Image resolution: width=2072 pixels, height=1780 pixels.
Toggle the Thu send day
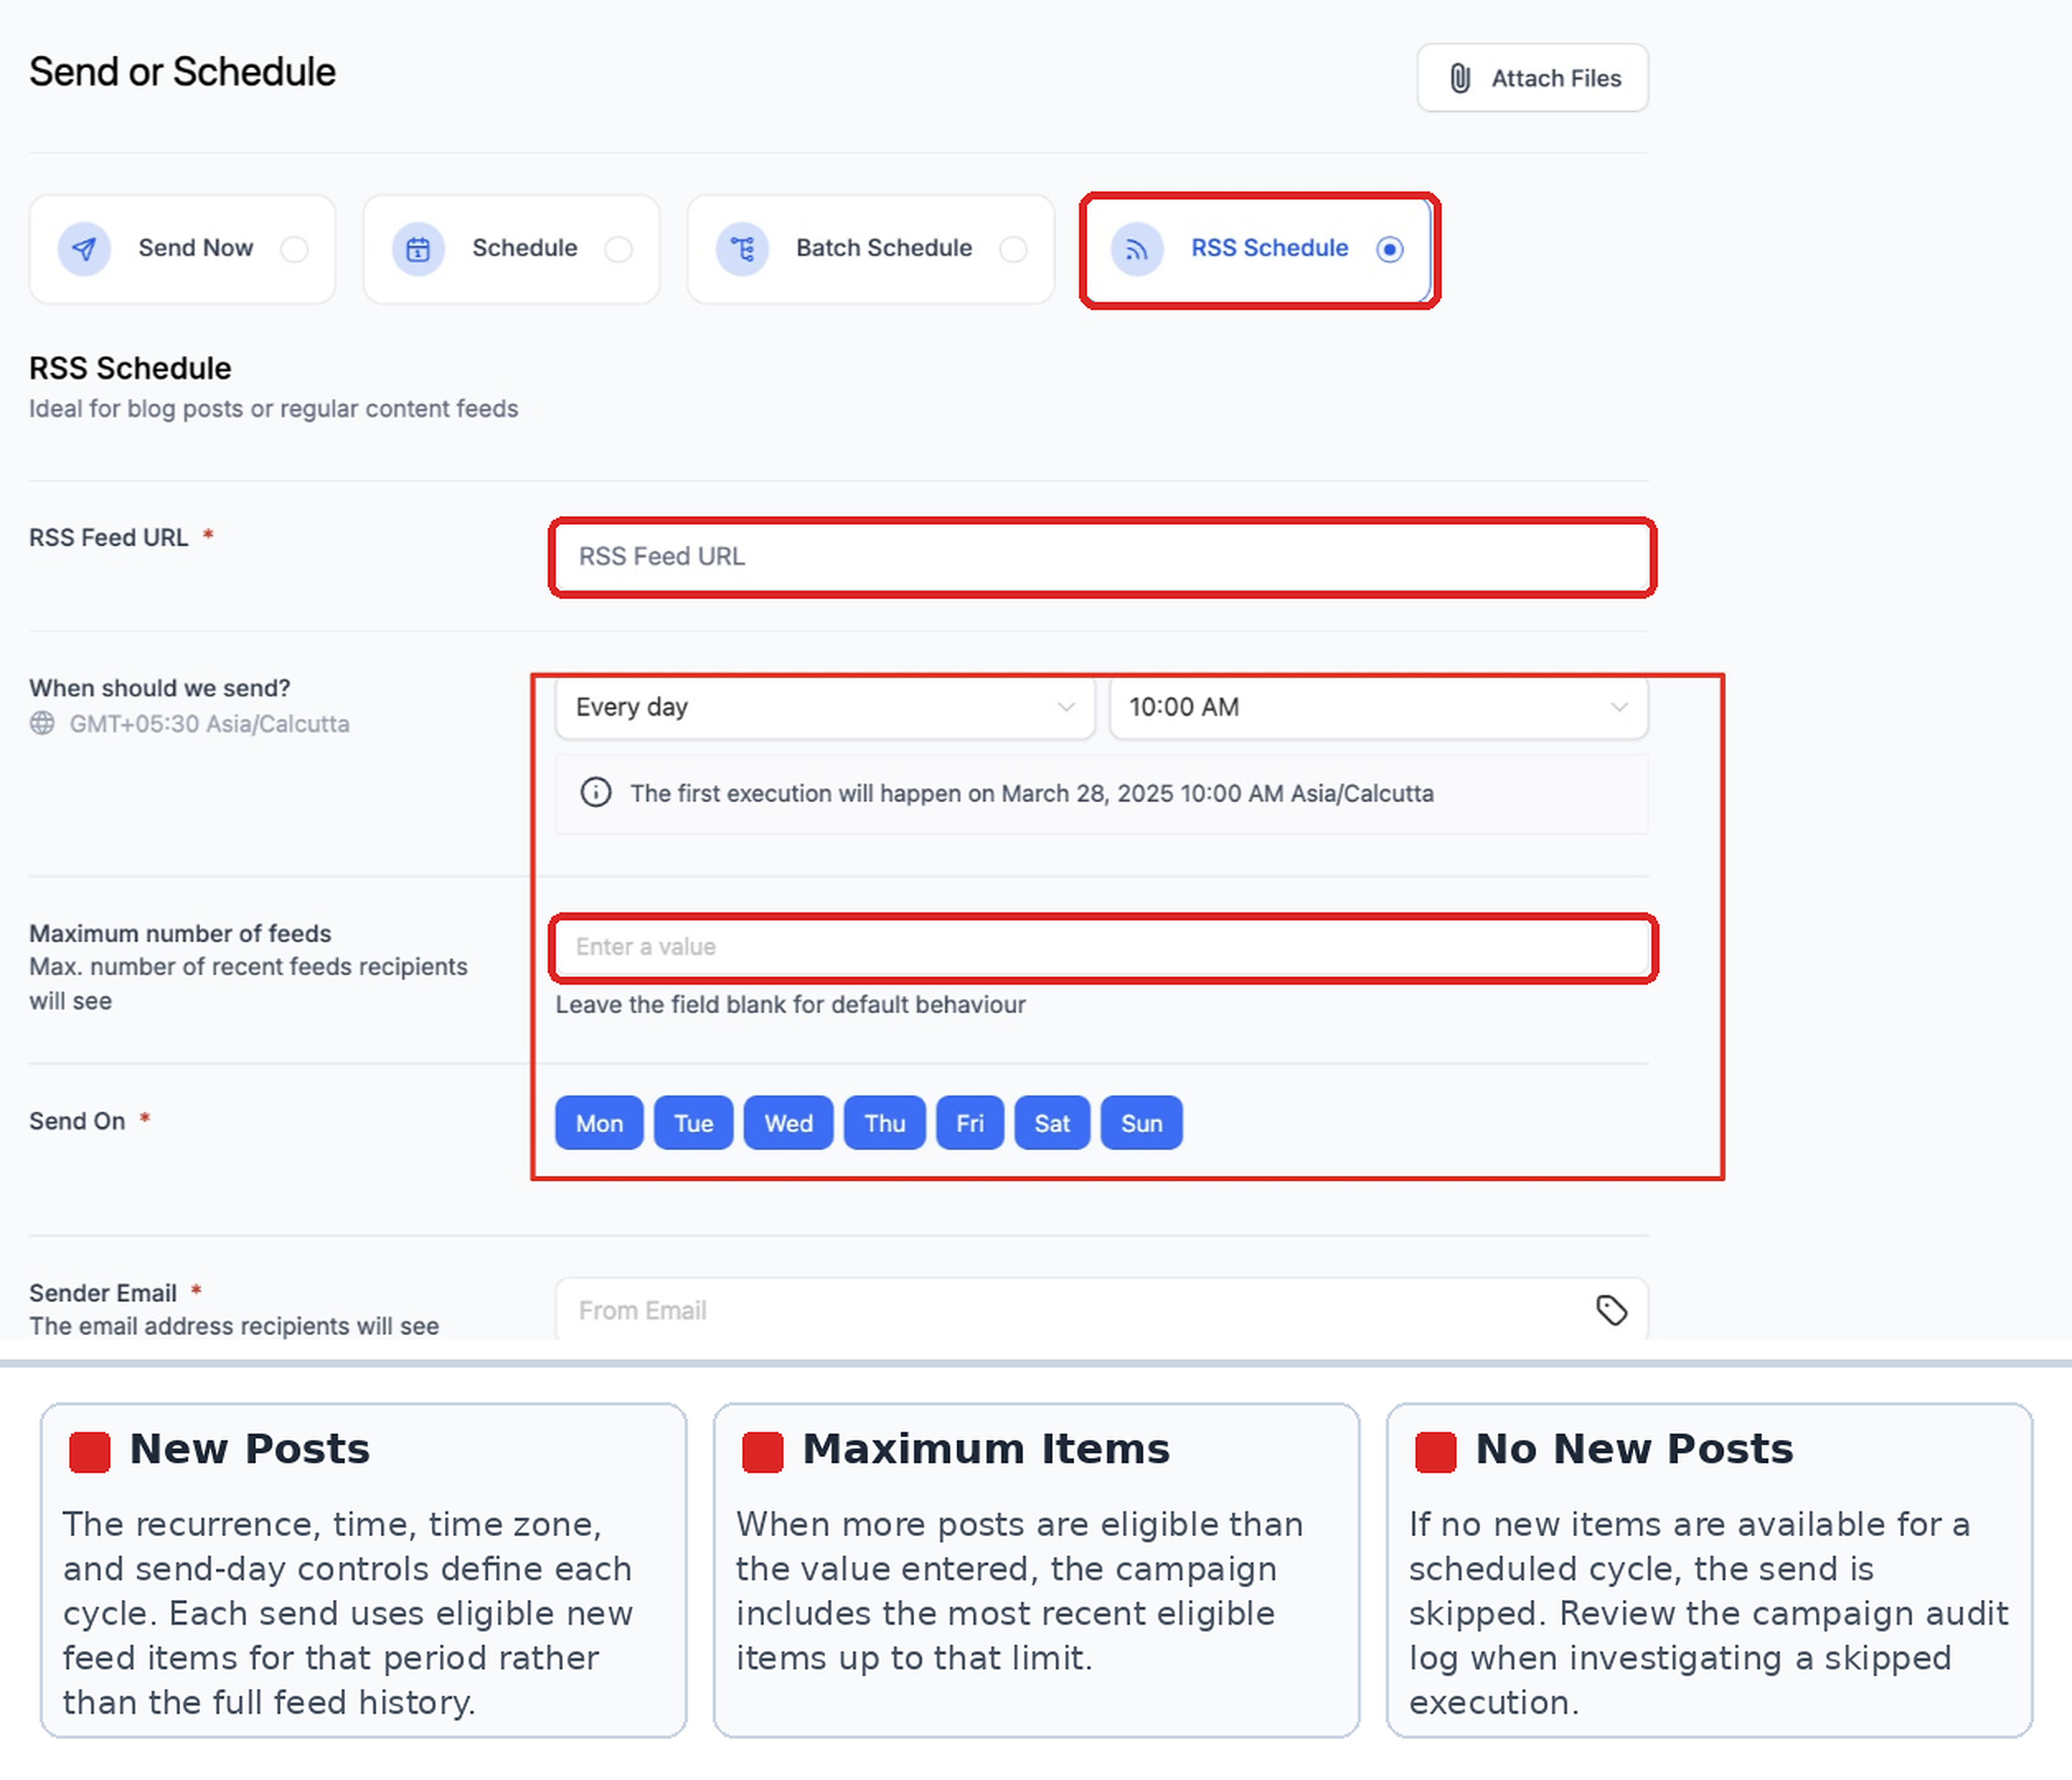[x=884, y=1123]
